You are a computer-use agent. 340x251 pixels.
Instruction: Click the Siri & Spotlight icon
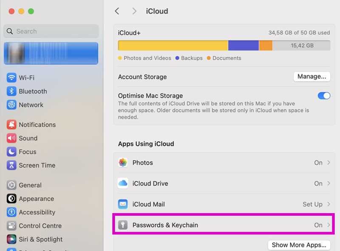(x=11, y=239)
